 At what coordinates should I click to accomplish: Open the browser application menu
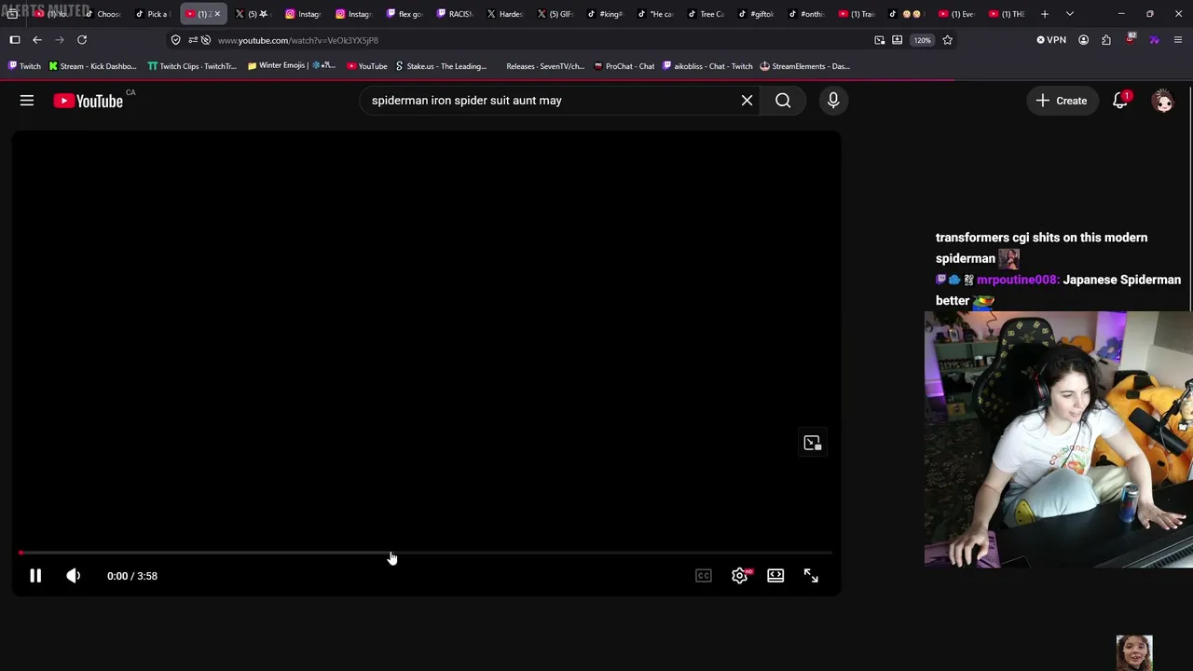pyautogui.click(x=1178, y=40)
